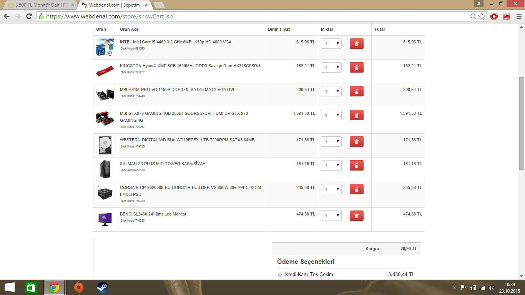Open quantity dropdown for WD Blue drive

coord(331,142)
